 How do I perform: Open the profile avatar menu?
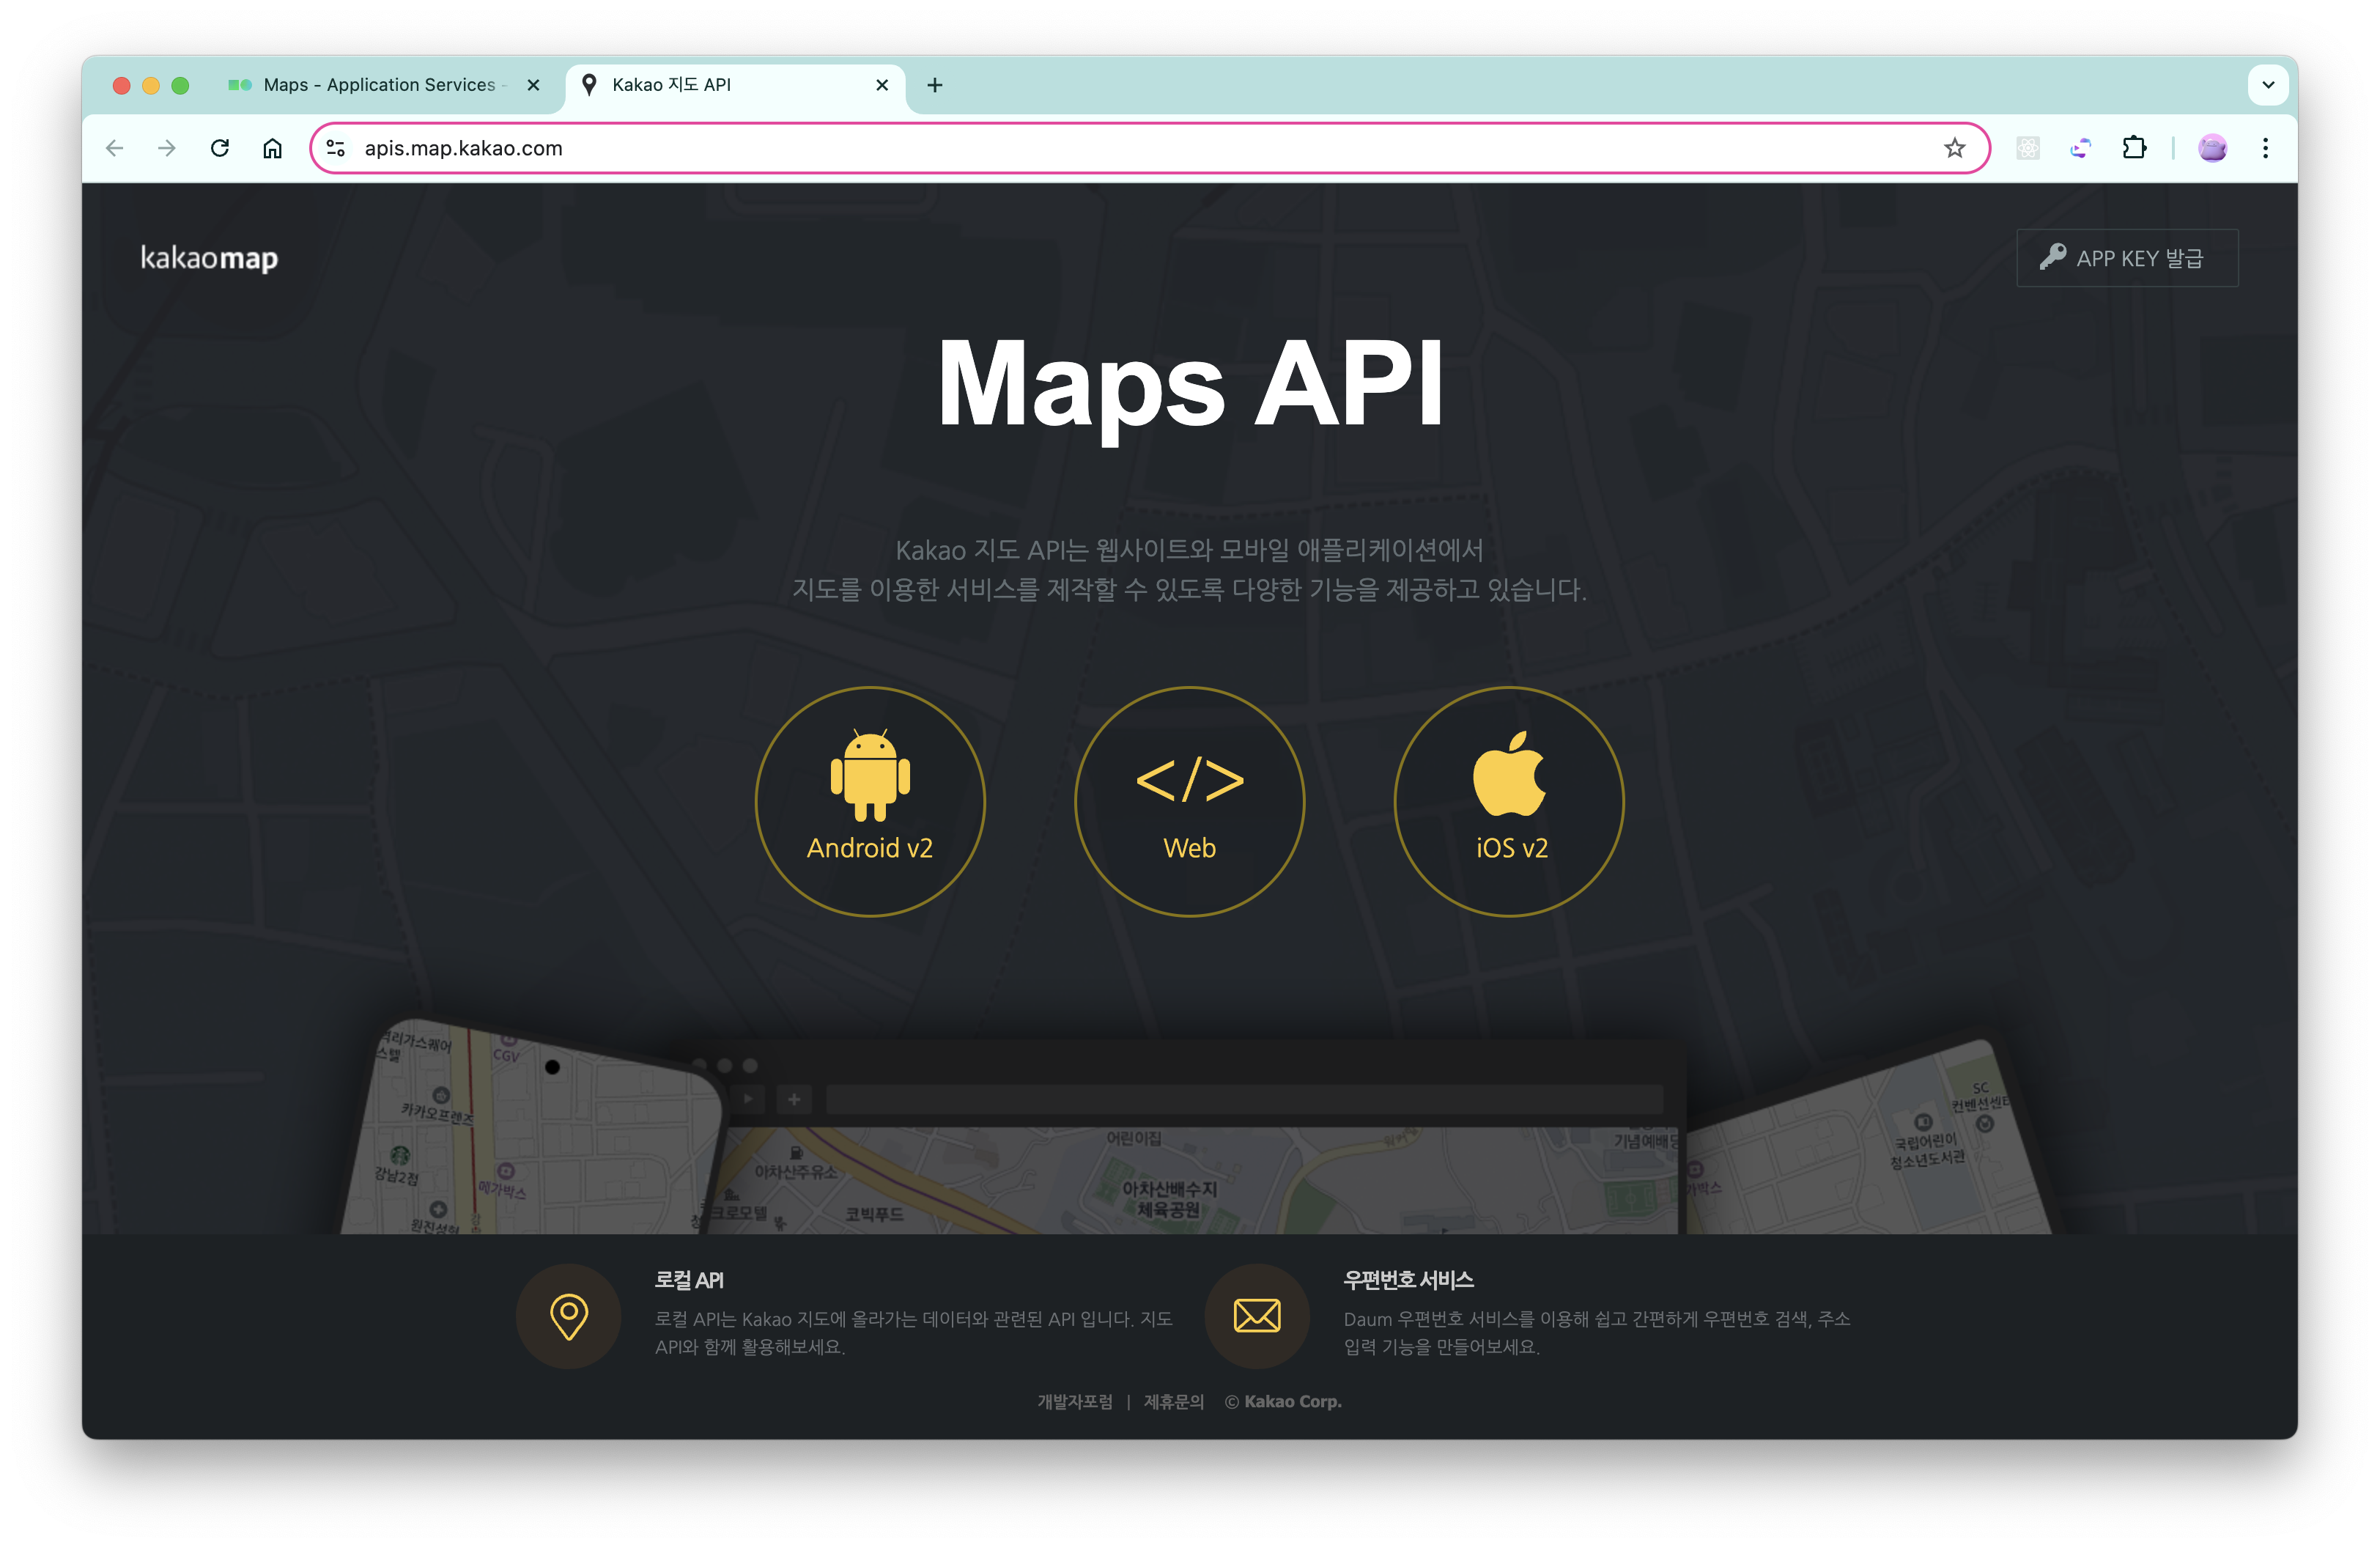tap(2212, 148)
